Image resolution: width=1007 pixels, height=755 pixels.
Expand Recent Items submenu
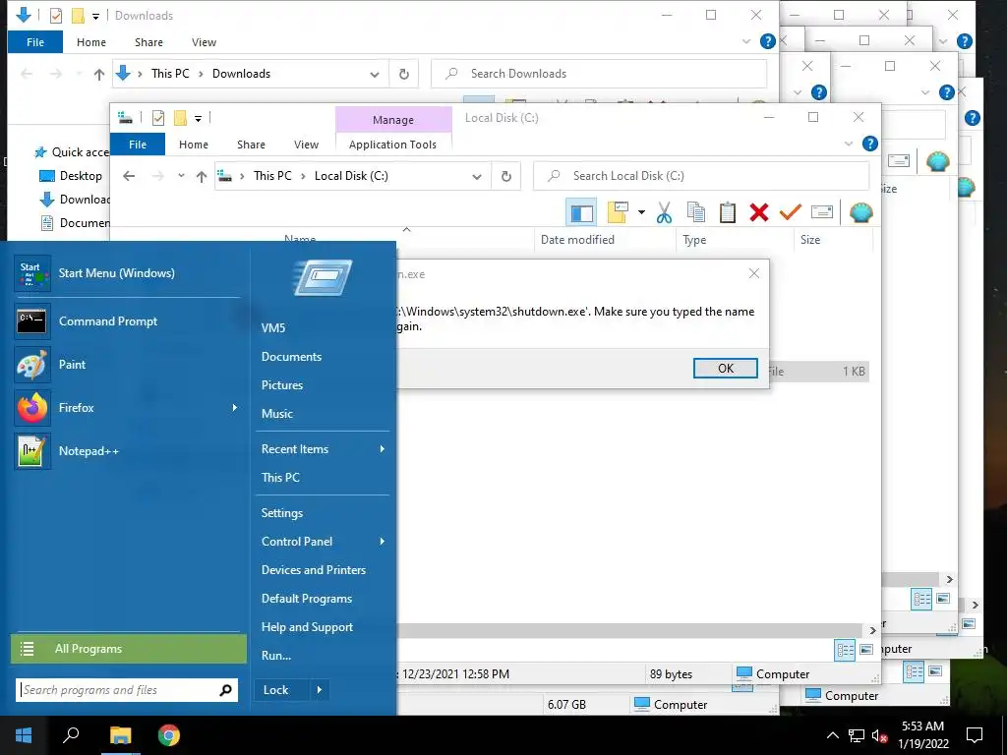(383, 448)
